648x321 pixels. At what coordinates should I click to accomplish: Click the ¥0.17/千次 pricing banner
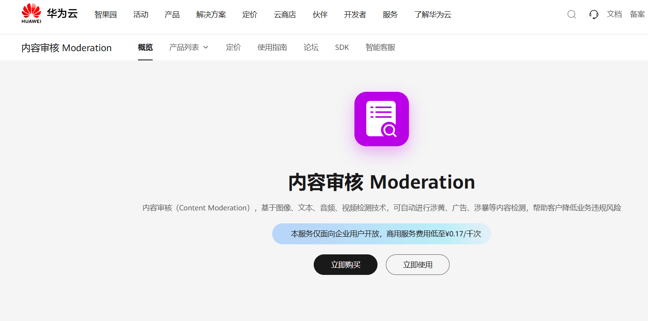tap(382, 234)
